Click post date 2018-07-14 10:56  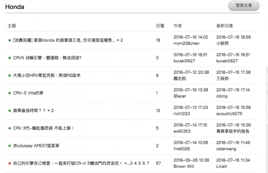pos(191,142)
